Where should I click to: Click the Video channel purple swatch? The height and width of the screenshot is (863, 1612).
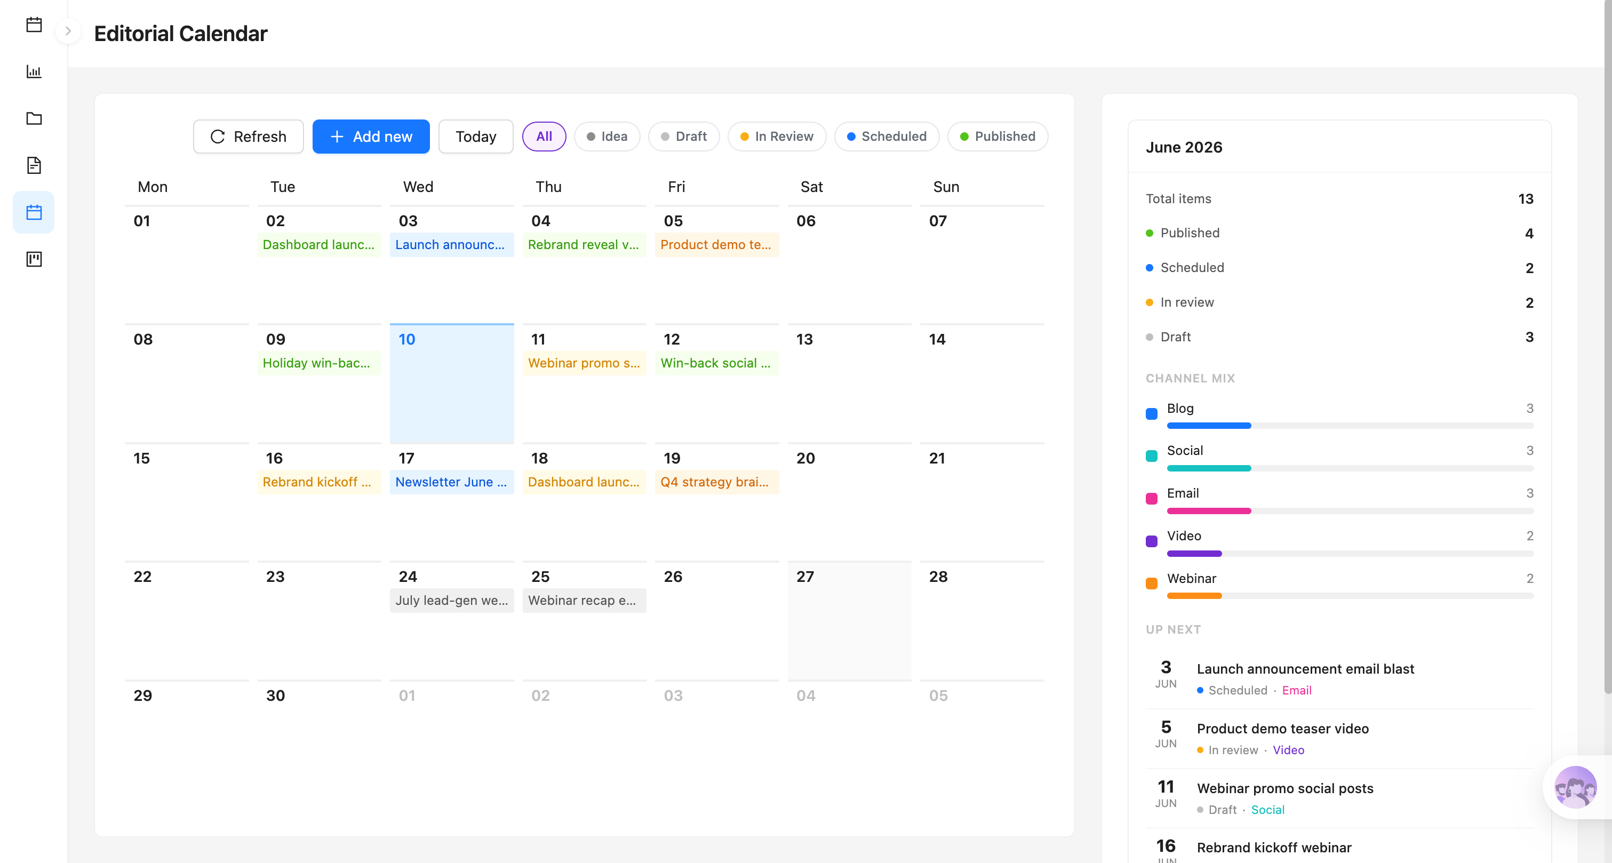(1152, 541)
